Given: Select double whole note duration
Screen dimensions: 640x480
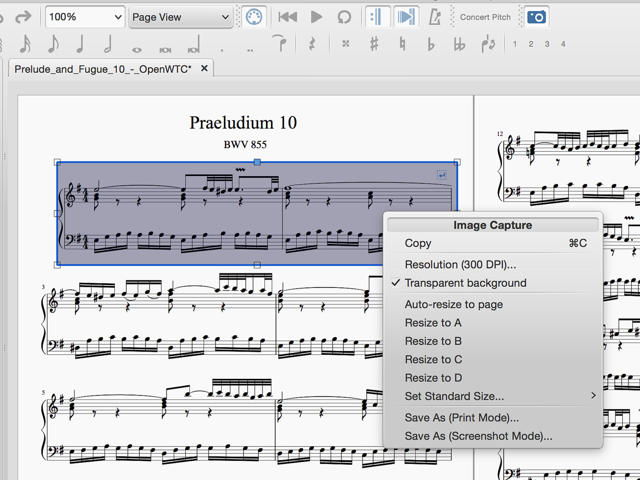Looking at the screenshot, I should click(x=165, y=50).
